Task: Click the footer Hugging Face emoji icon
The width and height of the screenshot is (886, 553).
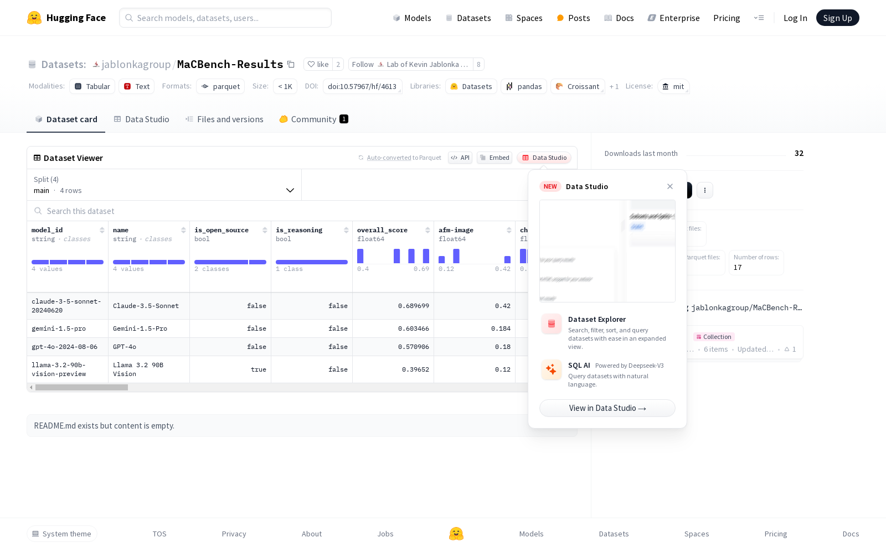Action: tap(456, 534)
